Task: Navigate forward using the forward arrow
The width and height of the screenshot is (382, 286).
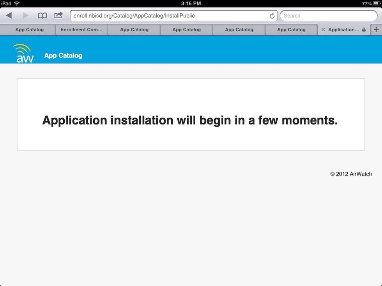Action: [25, 16]
